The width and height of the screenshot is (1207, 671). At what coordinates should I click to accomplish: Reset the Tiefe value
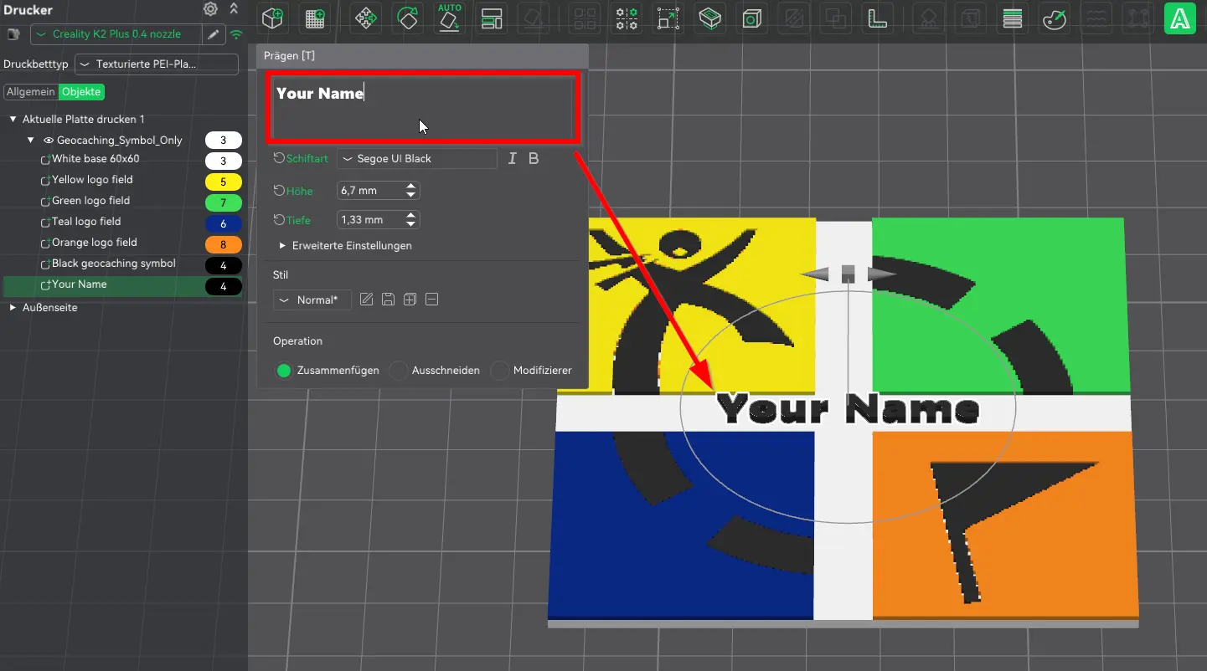point(280,220)
